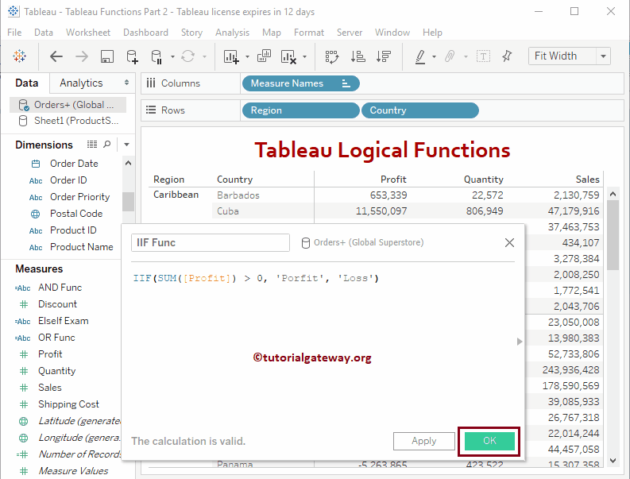
Task: Close the IIF Func calculation dialog
Action: (509, 243)
